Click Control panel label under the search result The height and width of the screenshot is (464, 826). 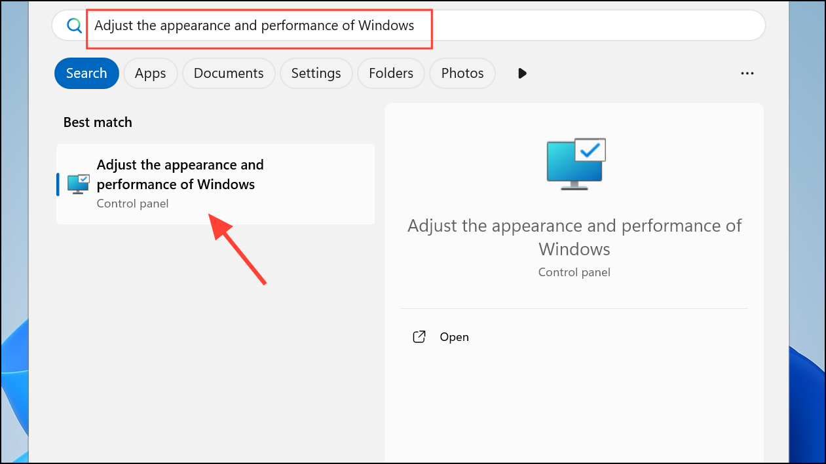tap(132, 204)
